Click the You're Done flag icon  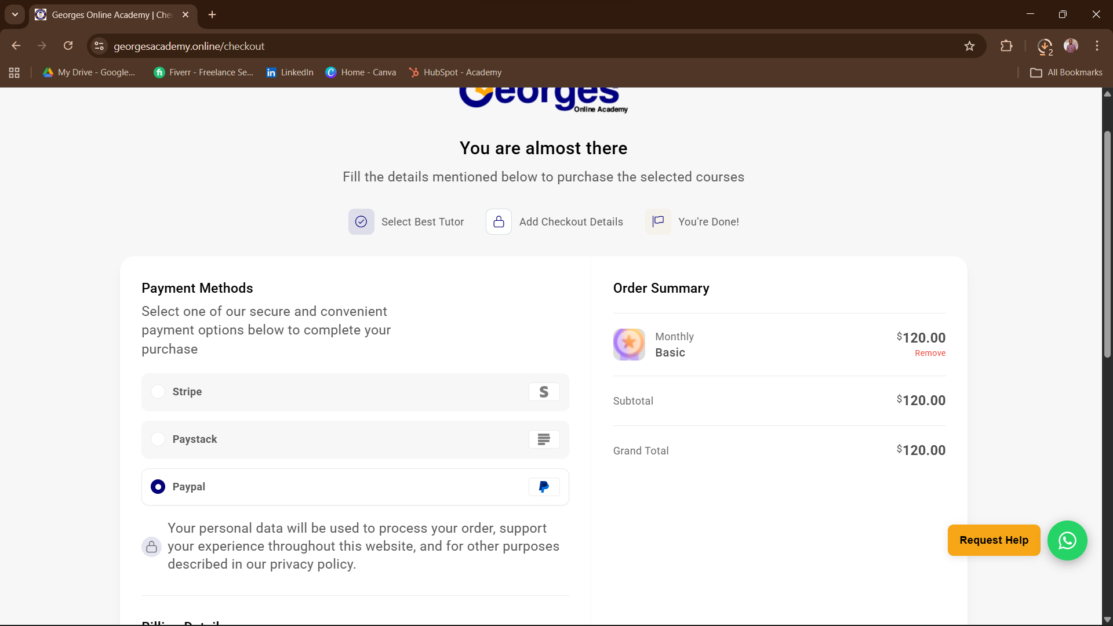658,221
